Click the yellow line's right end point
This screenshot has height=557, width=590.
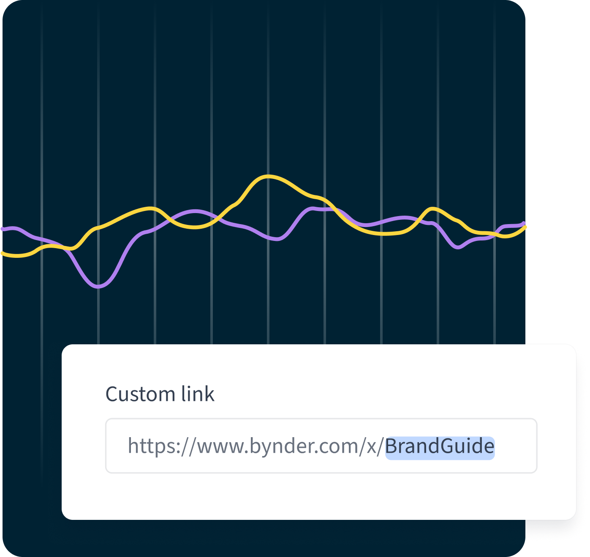tap(525, 227)
